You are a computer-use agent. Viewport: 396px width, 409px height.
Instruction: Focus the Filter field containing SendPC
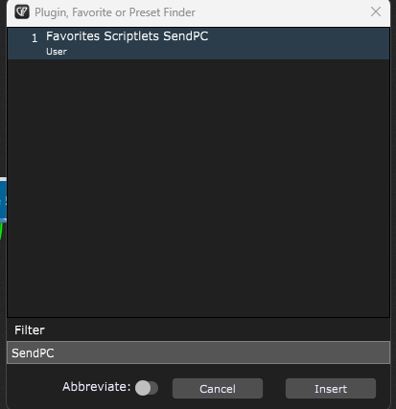pyautogui.click(x=198, y=352)
